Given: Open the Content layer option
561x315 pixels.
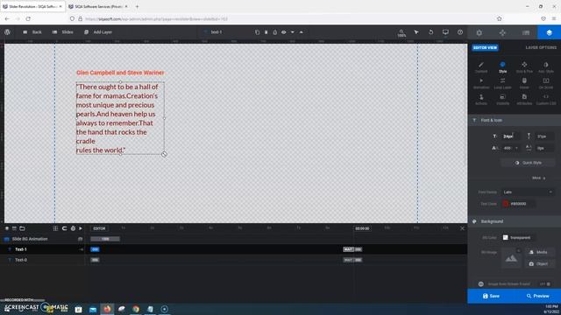Looking at the screenshot, I should [x=481, y=66].
